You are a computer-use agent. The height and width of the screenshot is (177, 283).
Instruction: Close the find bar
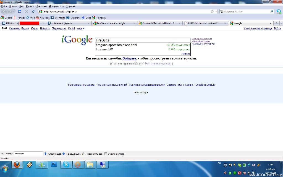click(2, 154)
